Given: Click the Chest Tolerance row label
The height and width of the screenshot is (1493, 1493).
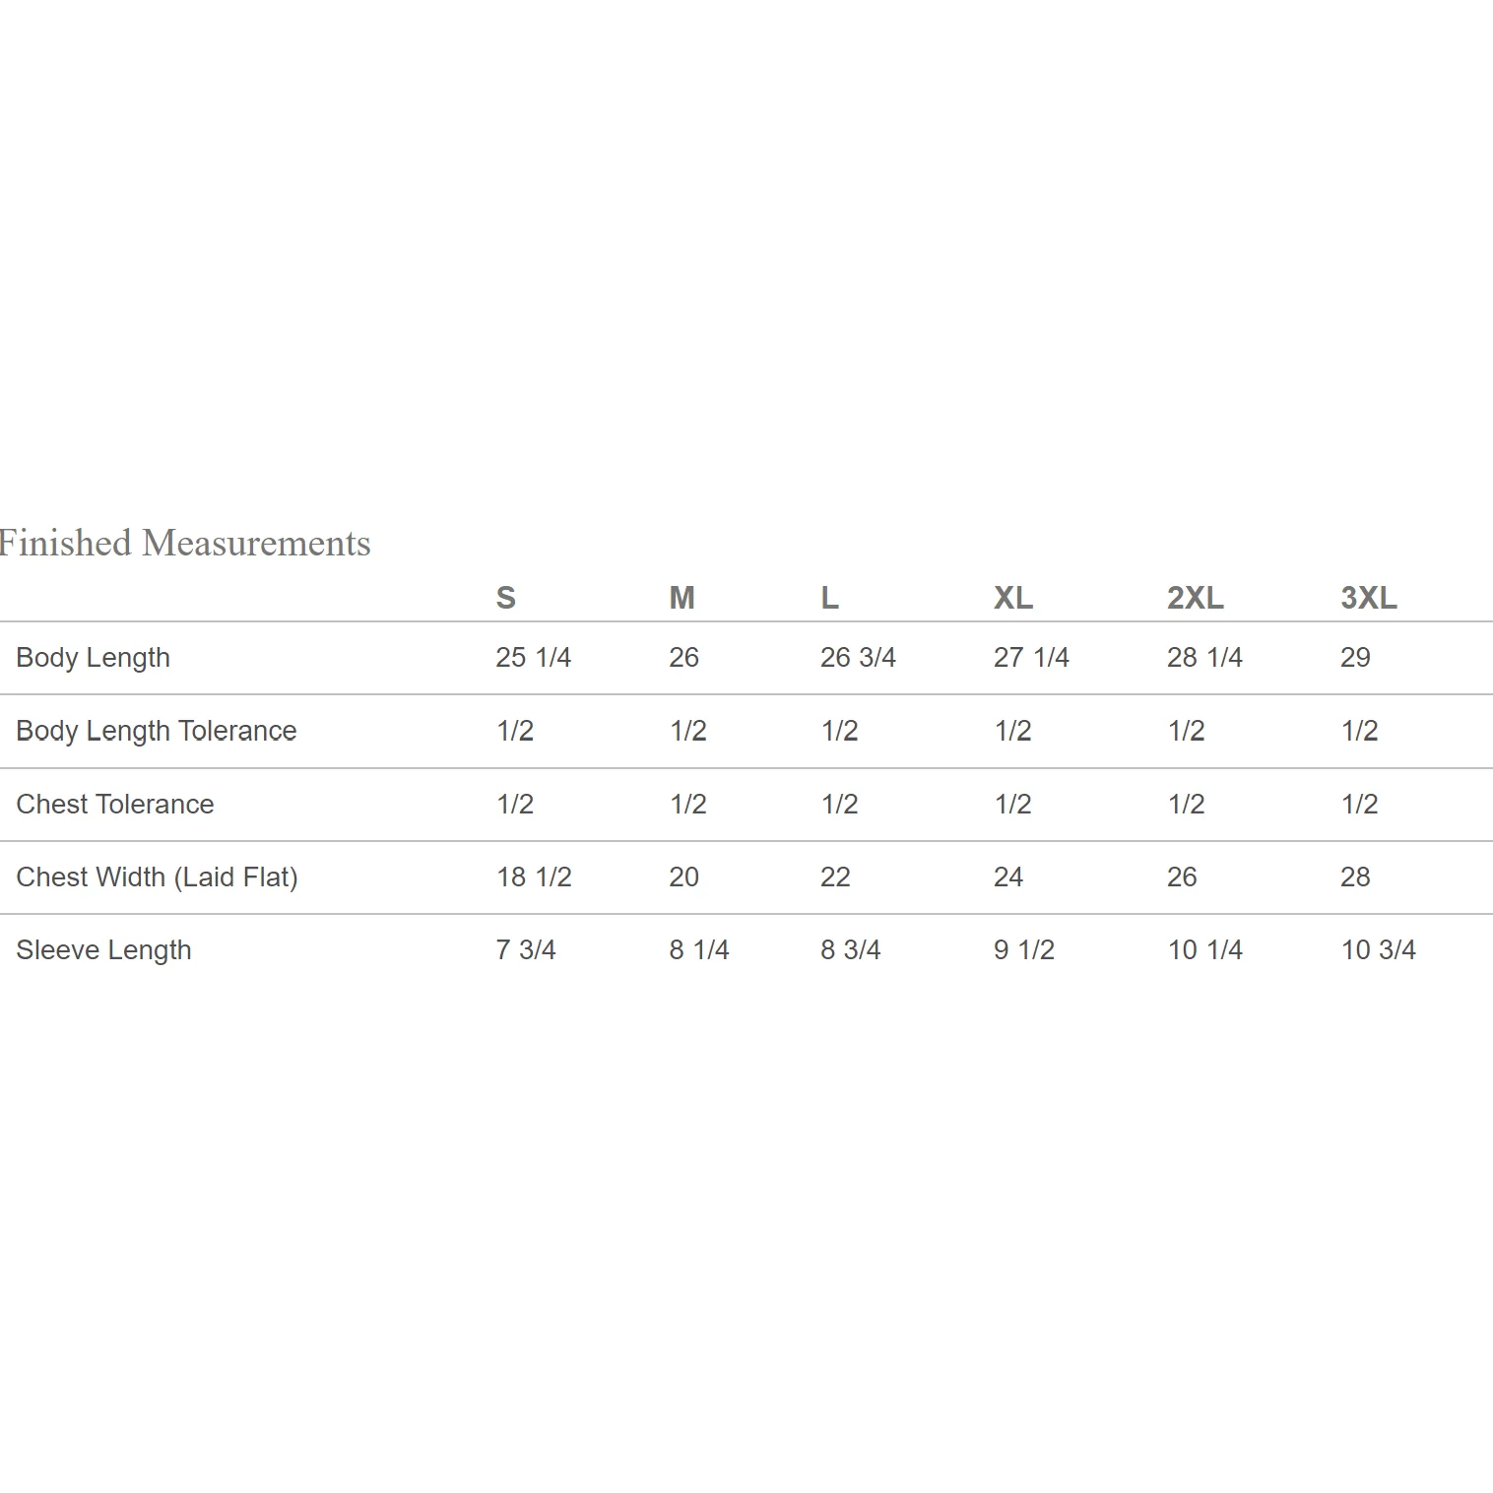Looking at the screenshot, I should click(115, 804).
